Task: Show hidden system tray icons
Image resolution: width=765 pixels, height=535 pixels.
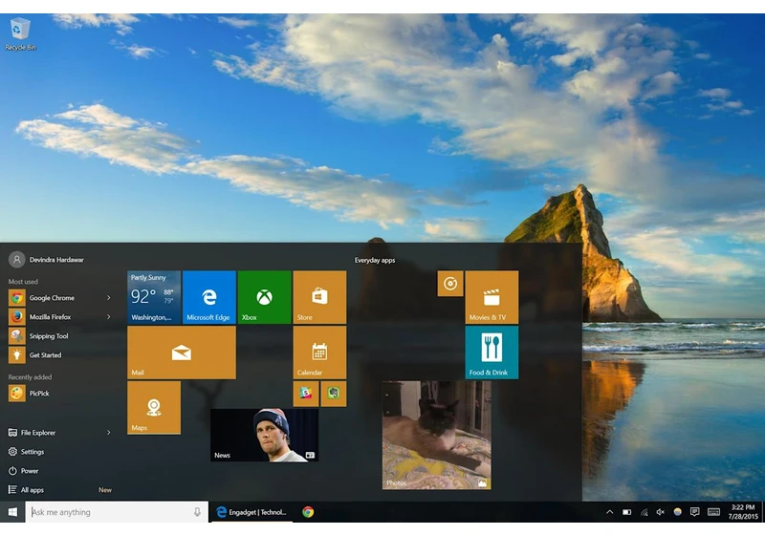Action: 609,512
